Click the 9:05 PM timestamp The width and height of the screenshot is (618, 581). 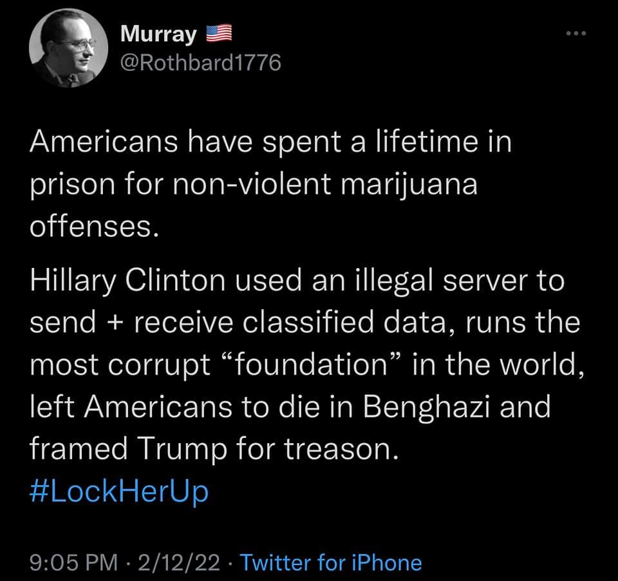click(74, 562)
